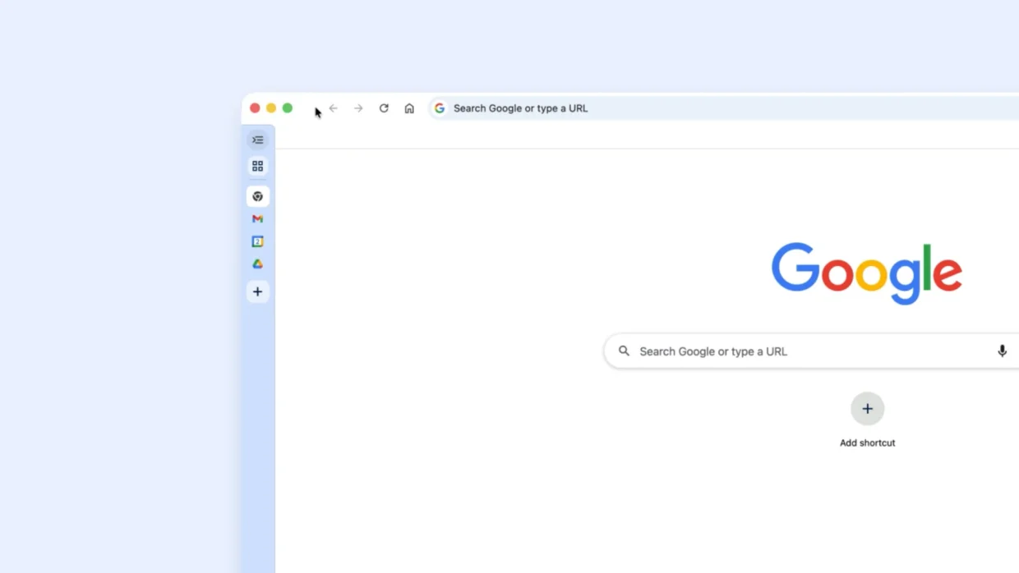Viewport: 1019px width, 573px height.
Task: Open a new tab with the plus button
Action: tap(257, 291)
